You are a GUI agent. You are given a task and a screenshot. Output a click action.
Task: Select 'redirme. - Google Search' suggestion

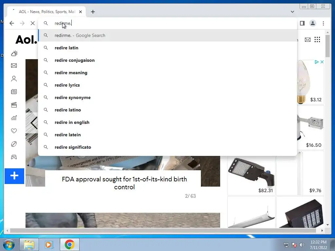[x=167, y=35]
